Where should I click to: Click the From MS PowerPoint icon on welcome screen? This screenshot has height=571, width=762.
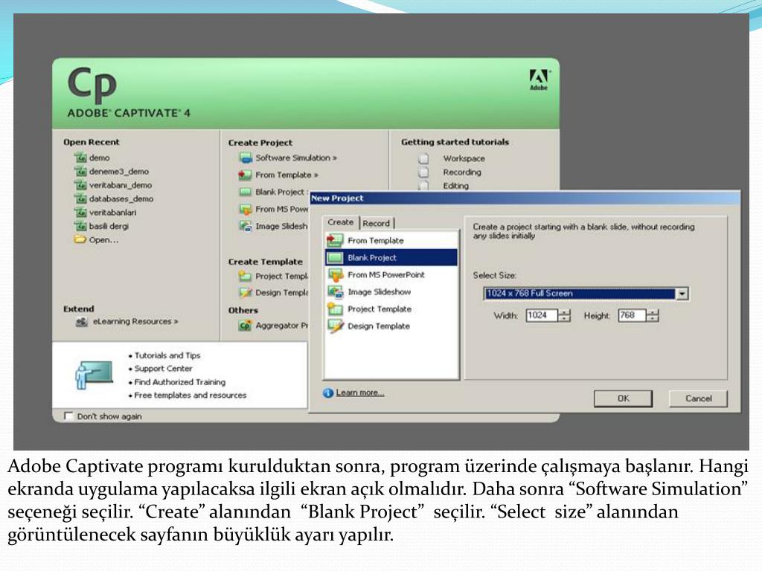tap(246, 209)
